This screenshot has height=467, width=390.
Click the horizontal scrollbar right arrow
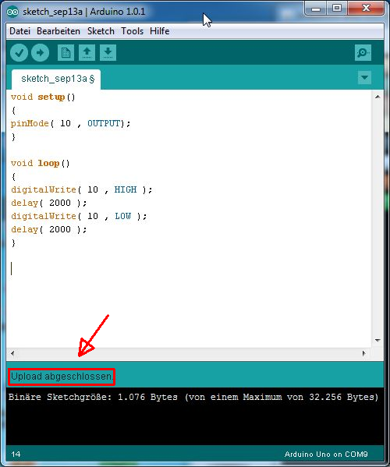364,353
